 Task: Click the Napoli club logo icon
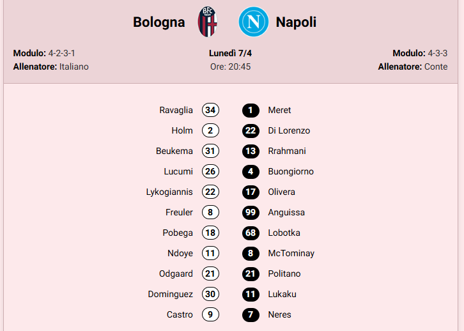(253, 22)
